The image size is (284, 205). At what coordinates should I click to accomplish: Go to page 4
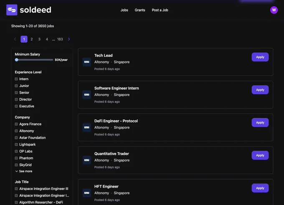(47, 39)
